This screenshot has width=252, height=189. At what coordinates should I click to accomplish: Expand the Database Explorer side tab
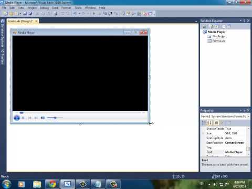point(3,34)
